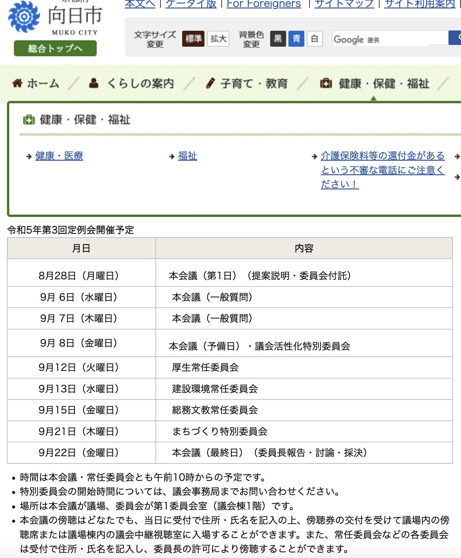Click the arrow icon before 健康・医療
The image size is (461, 558).
29,157
